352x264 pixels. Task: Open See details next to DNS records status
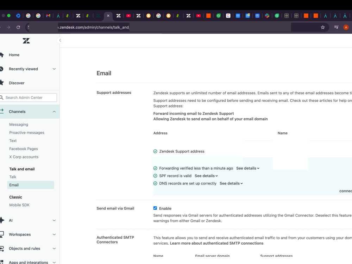tap(231, 183)
